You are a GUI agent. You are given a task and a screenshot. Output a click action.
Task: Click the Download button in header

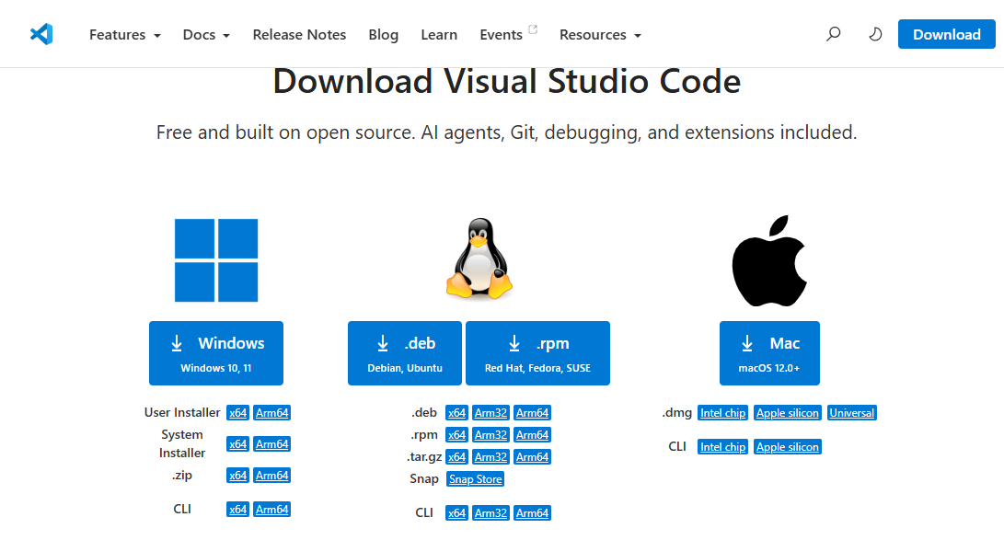click(946, 35)
